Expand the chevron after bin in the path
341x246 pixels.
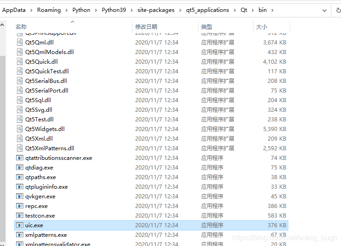click(x=272, y=10)
